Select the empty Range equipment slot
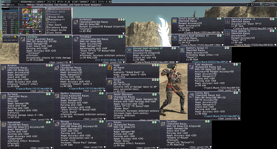The height and width of the screenshot is (149, 277). (35, 11)
